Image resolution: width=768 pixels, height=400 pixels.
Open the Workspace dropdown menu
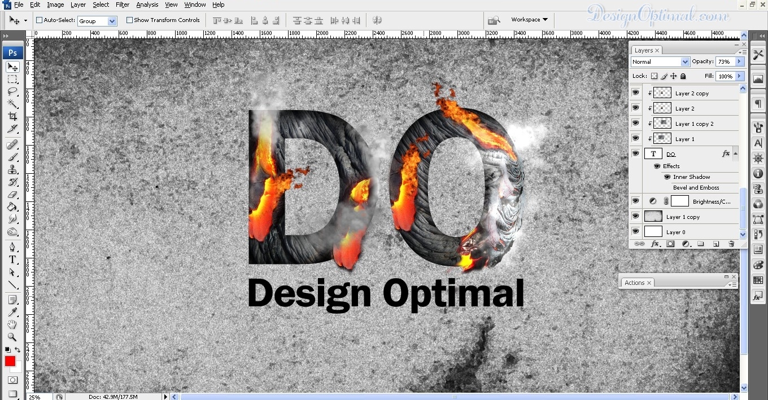(529, 20)
